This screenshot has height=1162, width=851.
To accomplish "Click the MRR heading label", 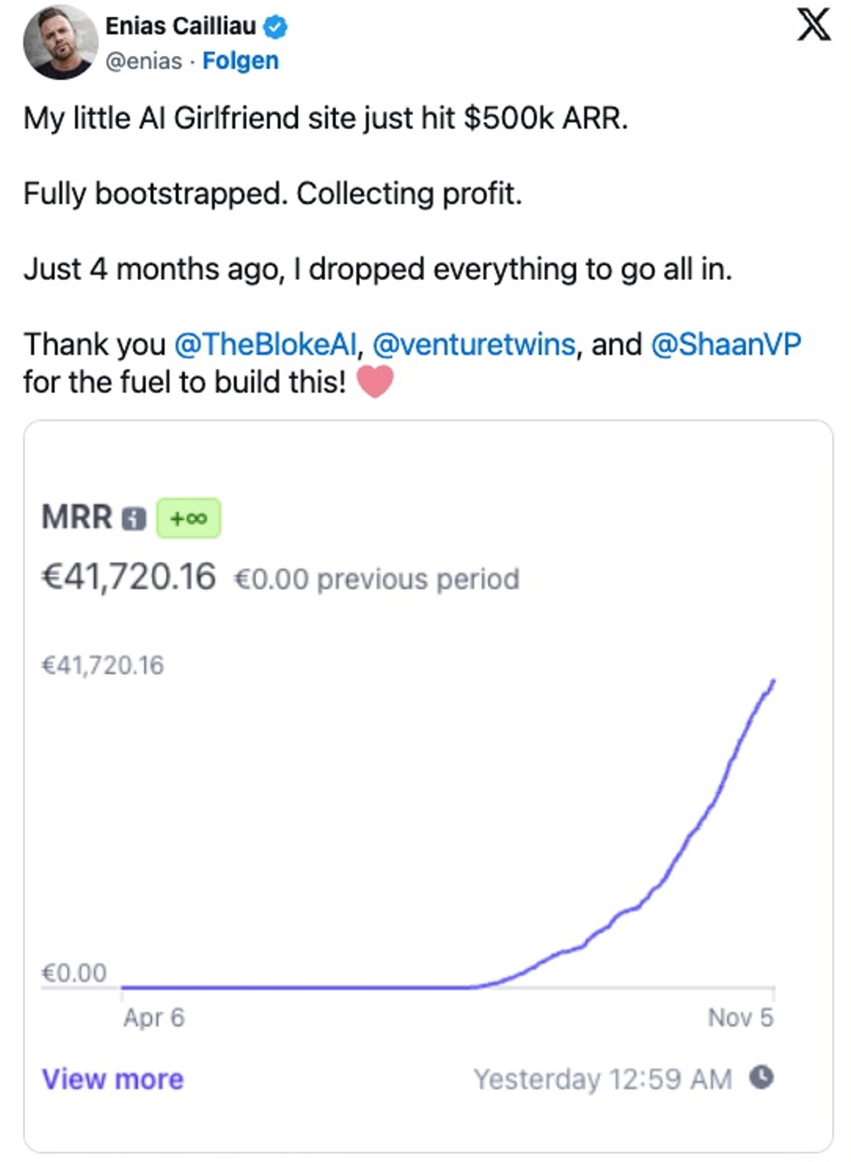I will click(77, 517).
